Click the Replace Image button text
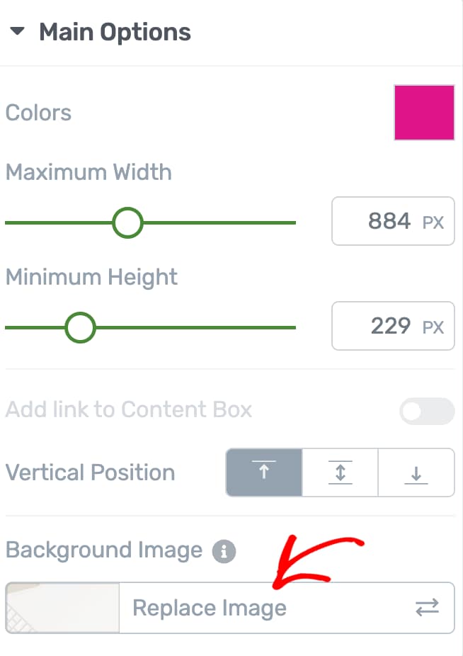Screen dimensions: 463x656 210,608
